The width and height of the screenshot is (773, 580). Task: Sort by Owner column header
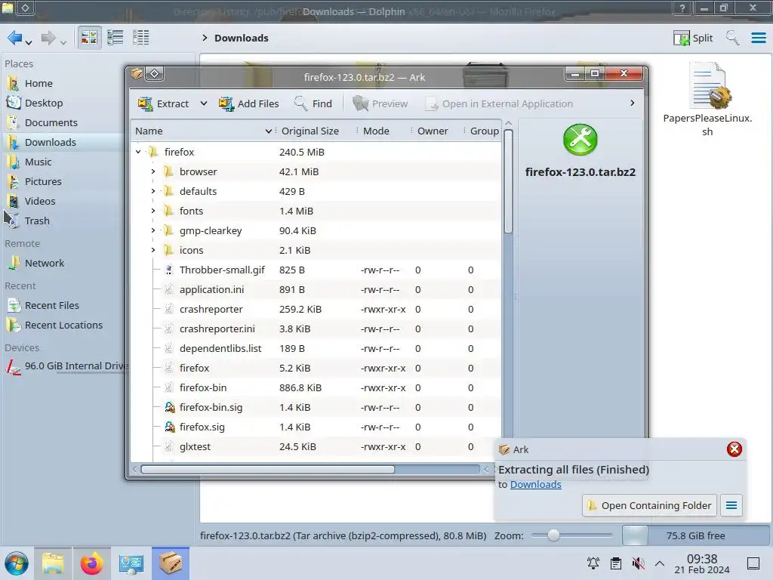pyautogui.click(x=436, y=131)
